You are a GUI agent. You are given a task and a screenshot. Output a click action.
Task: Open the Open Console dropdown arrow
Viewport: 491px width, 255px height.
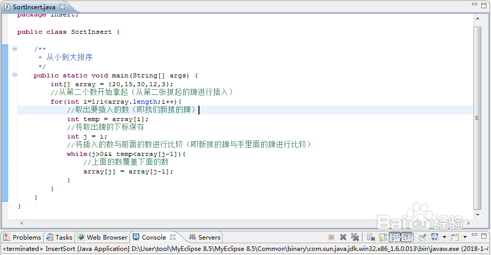465,237
